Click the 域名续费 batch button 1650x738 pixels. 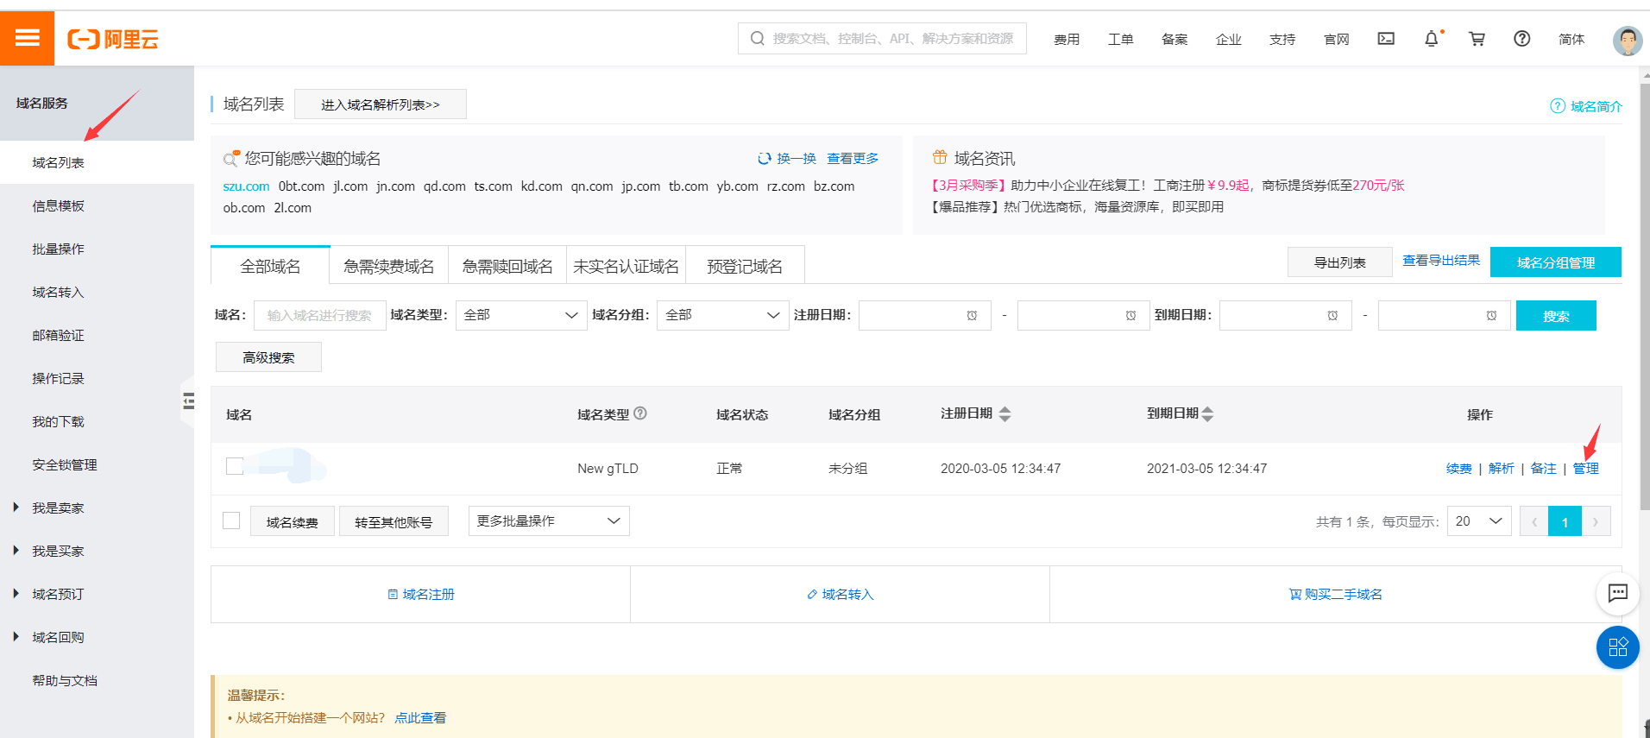coord(293,521)
